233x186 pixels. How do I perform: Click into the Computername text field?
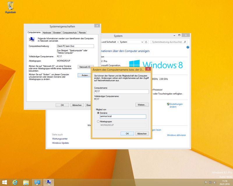pos(121,92)
